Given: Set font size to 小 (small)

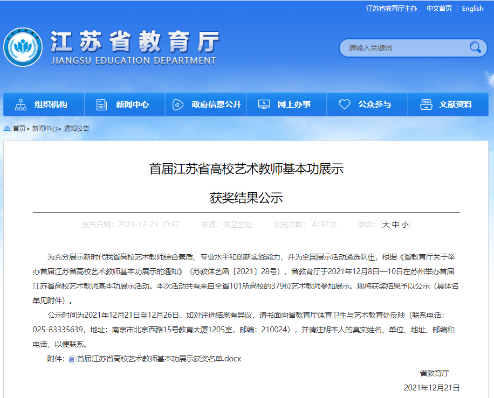Looking at the screenshot, I should click(404, 225).
